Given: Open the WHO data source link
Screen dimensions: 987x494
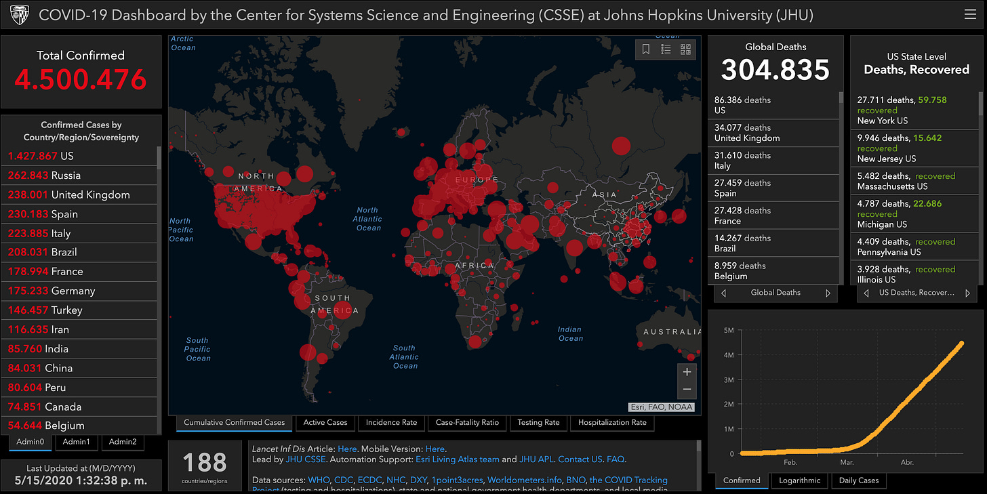Looking at the screenshot, I should pyautogui.click(x=319, y=480).
